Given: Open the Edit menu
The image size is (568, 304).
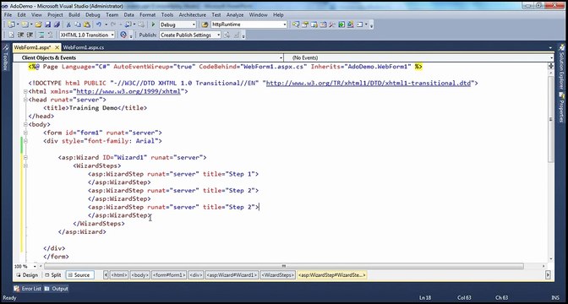Looking at the screenshot, I should coord(21,15).
